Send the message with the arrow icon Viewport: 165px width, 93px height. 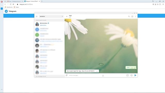point(135,75)
